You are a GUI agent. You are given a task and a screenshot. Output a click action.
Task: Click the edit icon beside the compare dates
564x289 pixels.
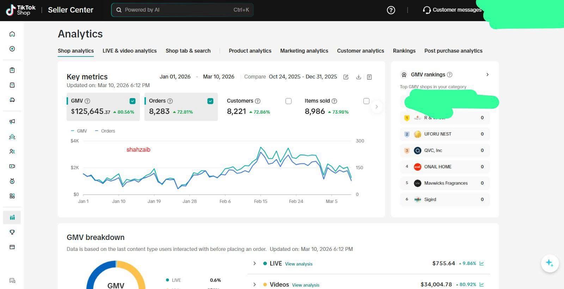(x=346, y=77)
